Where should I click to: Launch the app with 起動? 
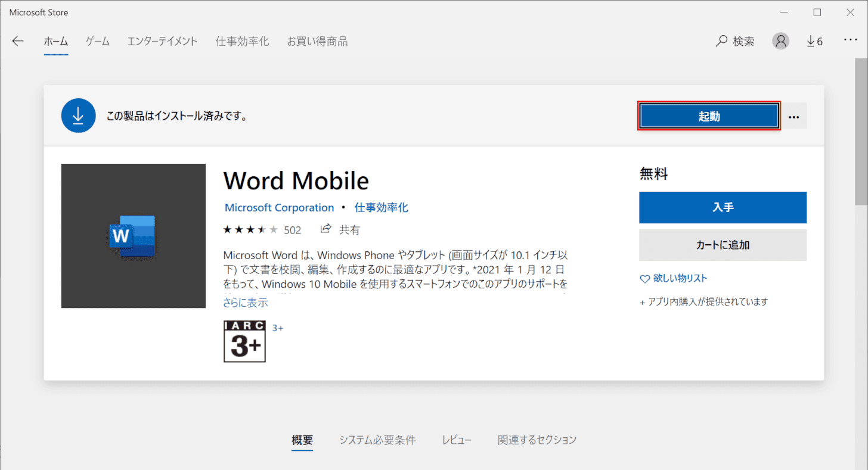(x=709, y=117)
